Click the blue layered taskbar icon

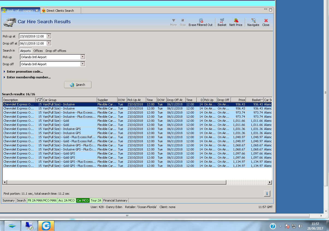[12, 226]
